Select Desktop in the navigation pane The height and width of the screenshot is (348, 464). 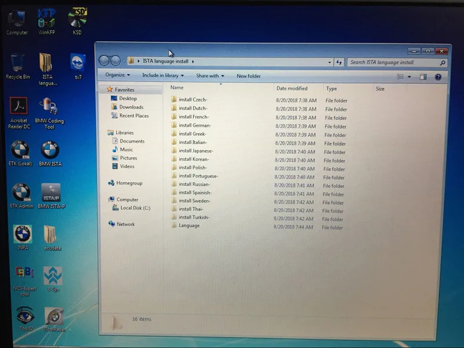128,98
